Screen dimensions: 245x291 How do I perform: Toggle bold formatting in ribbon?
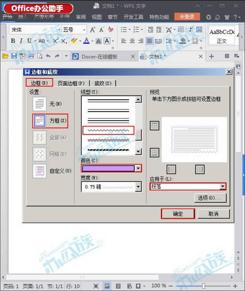[13, 41]
